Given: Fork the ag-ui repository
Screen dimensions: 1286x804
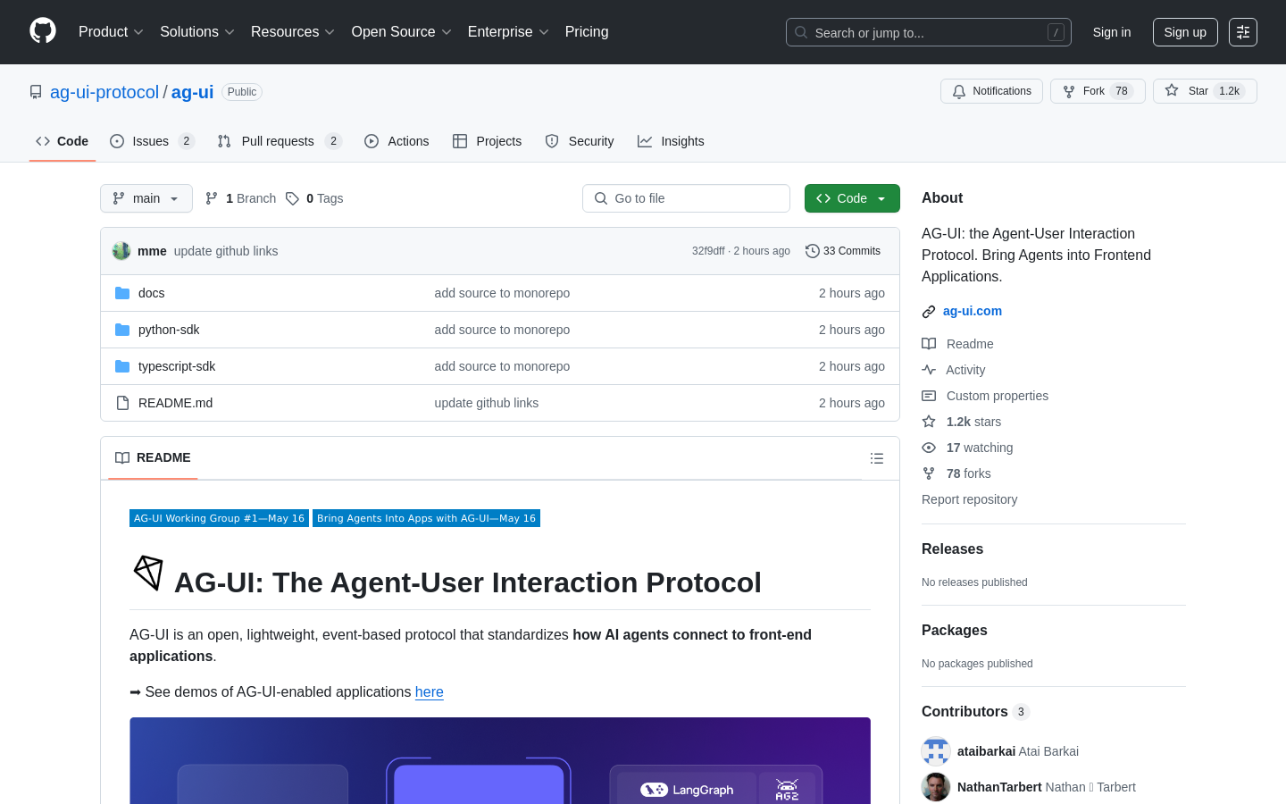Looking at the screenshot, I should click(x=1098, y=91).
